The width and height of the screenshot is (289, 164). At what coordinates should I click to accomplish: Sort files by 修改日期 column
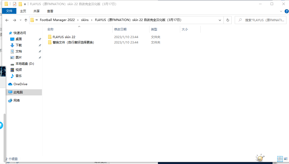click(120, 29)
